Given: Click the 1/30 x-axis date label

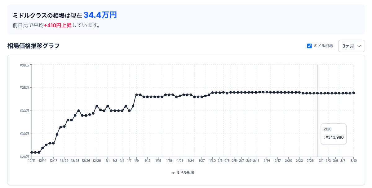Looking at the screenshot, I should click(x=212, y=161).
